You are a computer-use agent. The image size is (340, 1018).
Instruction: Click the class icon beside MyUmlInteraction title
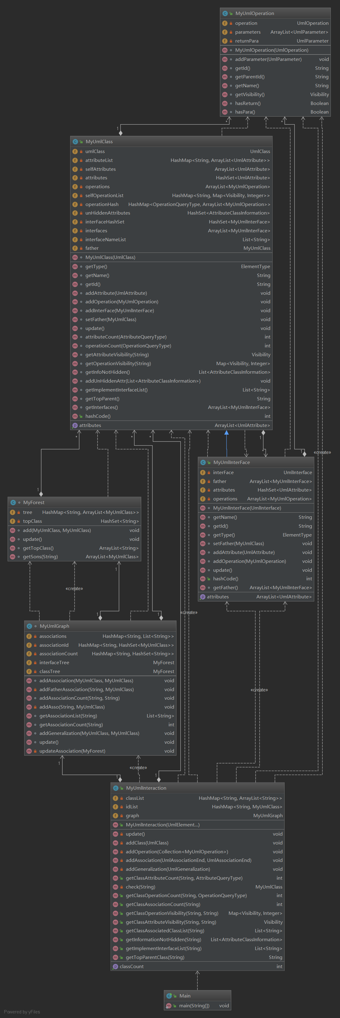tap(115, 788)
